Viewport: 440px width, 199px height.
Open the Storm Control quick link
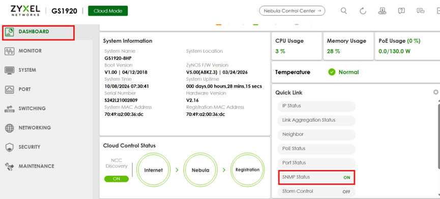[317, 192]
